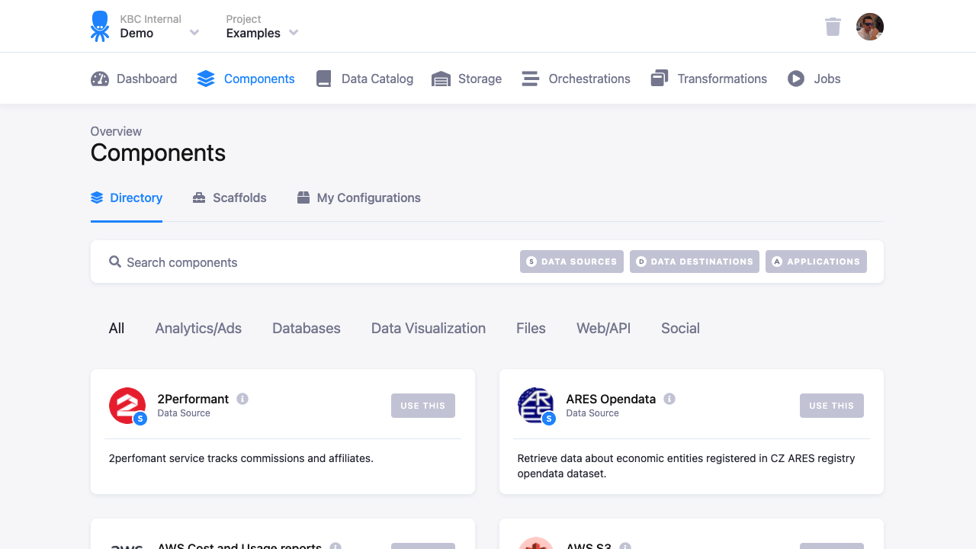Click the Orchestrations icon

pyautogui.click(x=529, y=78)
